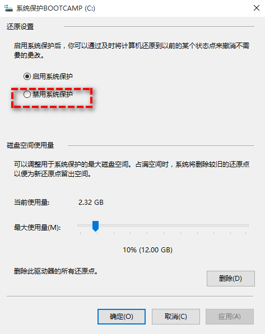Click the far right end of the 最大使用量 slider track
This screenshot has width=265, height=334.
pyautogui.click(x=247, y=225)
